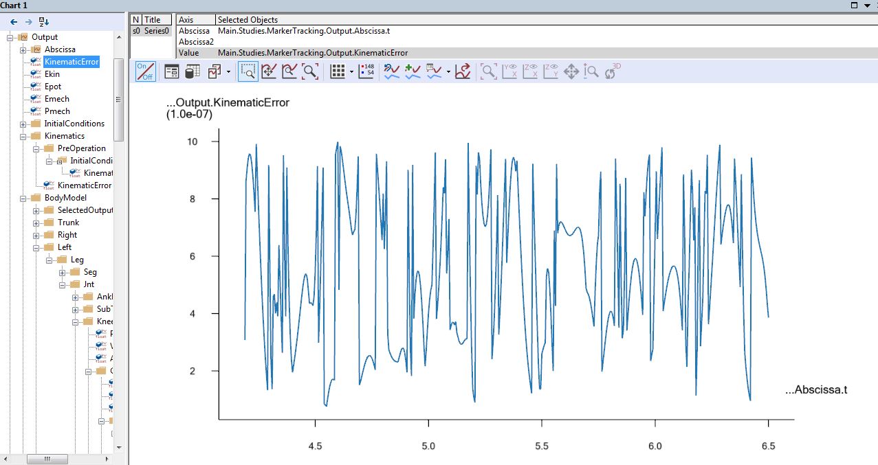Click the A-Z sort tree icon
This screenshot has height=465, width=878.
pyautogui.click(x=44, y=22)
